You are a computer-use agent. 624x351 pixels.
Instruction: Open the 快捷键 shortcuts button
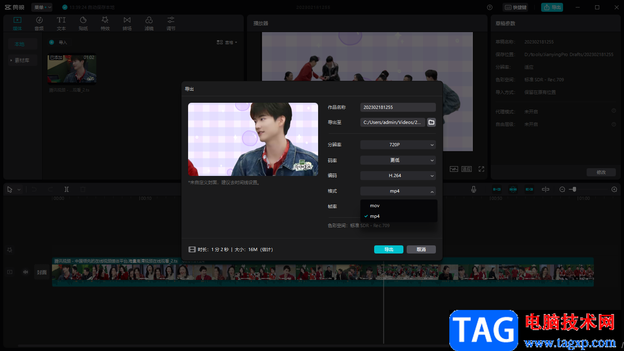point(516,7)
